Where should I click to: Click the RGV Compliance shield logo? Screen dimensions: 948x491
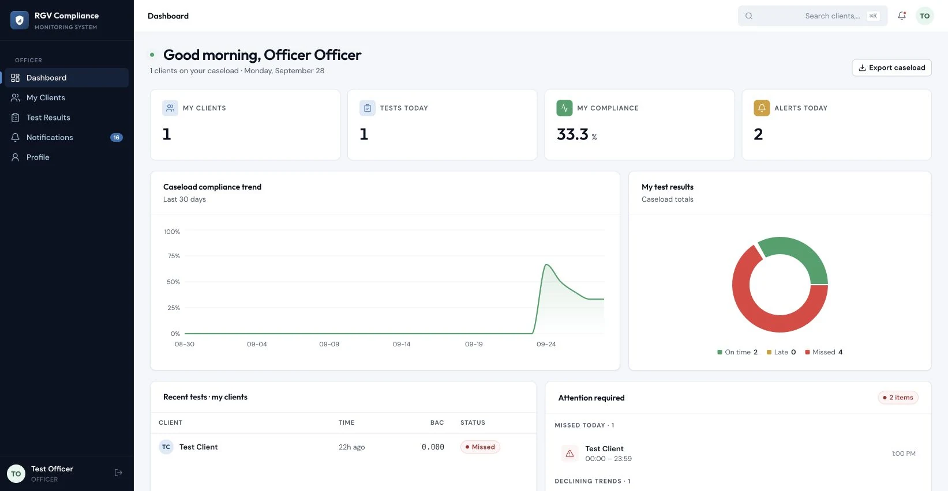click(x=20, y=20)
